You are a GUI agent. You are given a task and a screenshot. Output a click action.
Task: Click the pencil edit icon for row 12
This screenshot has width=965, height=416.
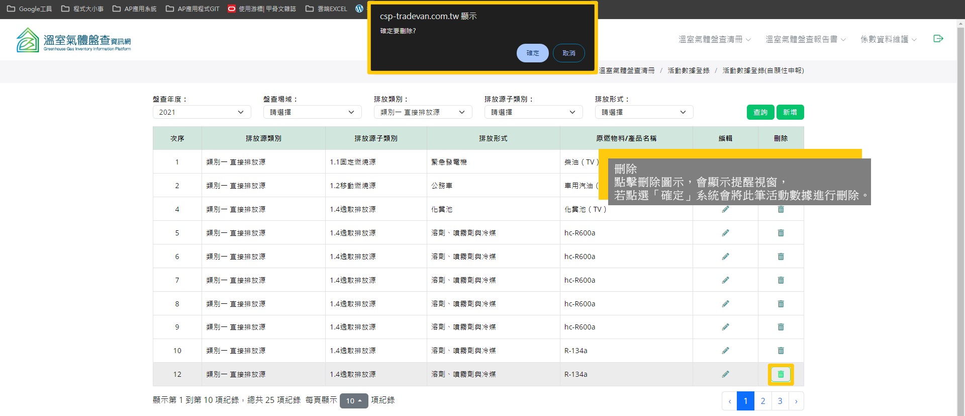(x=725, y=374)
